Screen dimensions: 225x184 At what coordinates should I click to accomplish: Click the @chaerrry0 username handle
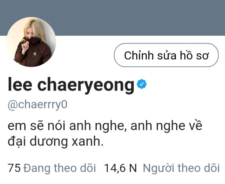(37, 105)
